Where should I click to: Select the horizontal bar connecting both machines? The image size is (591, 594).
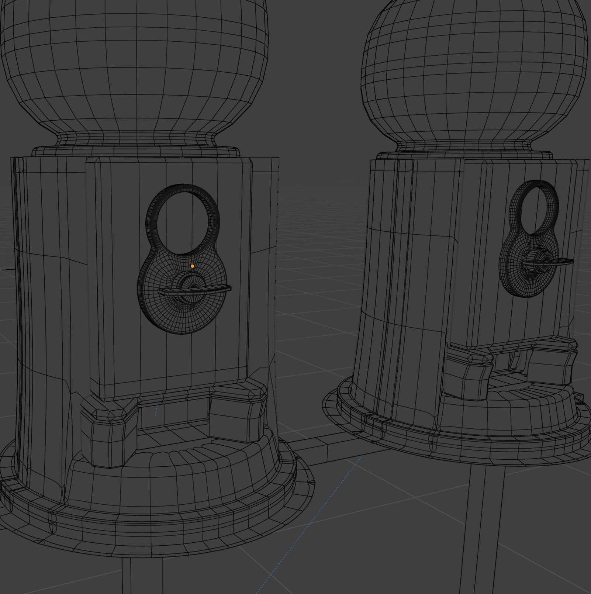click(x=332, y=448)
